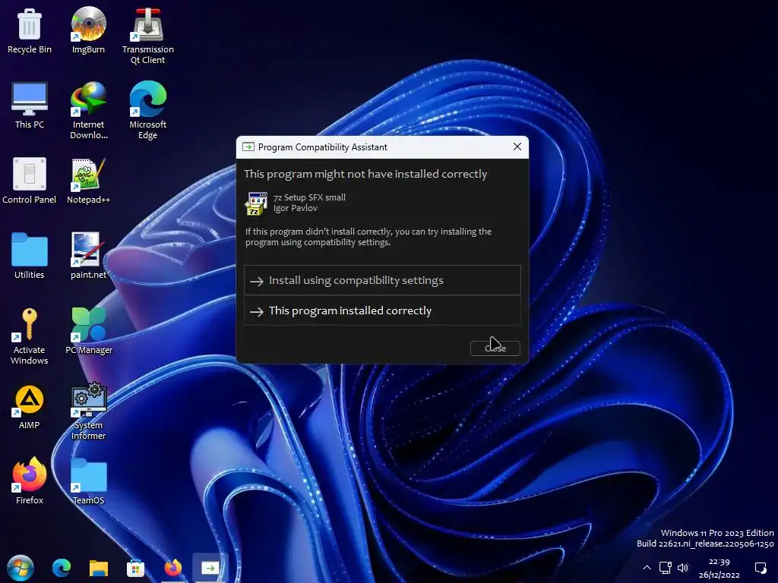Screen dimensions: 778x583
Task: Open File Explorer from the taskbar
Action: click(99, 568)
